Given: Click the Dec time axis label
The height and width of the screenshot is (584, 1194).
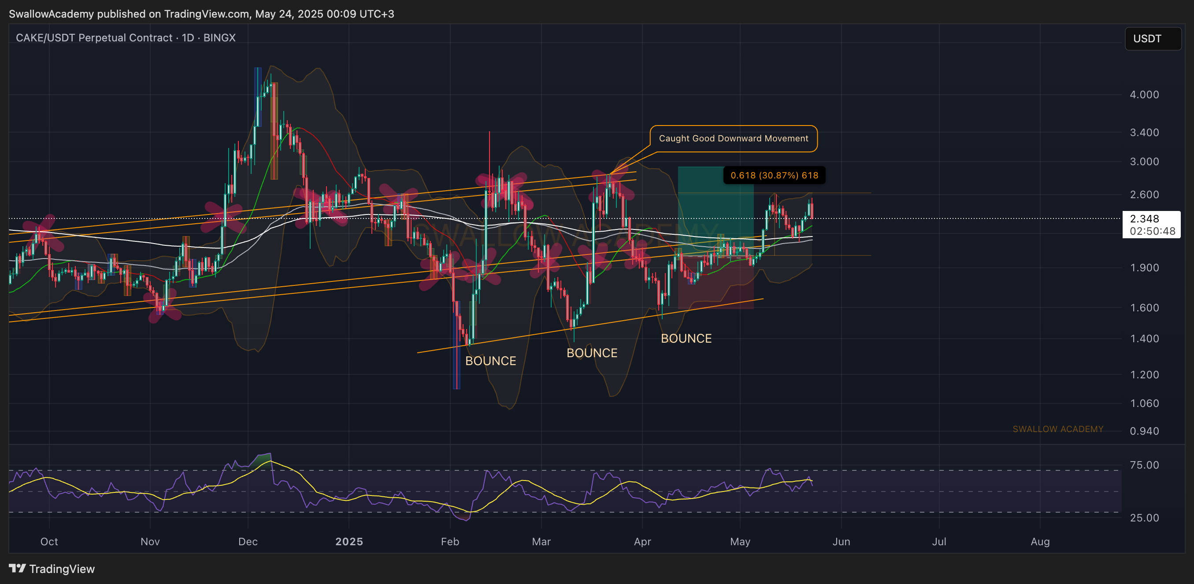Looking at the screenshot, I should tap(248, 541).
